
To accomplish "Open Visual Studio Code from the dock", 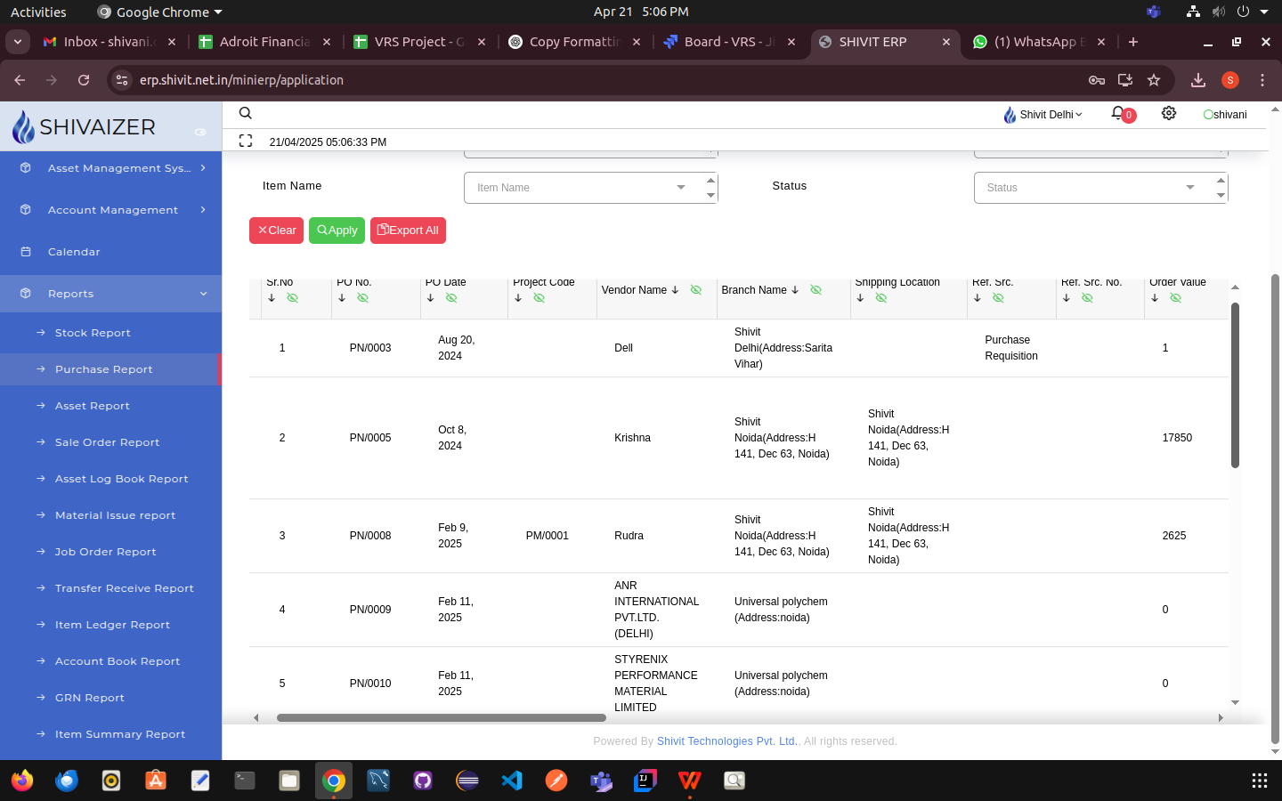I will pyautogui.click(x=512, y=781).
